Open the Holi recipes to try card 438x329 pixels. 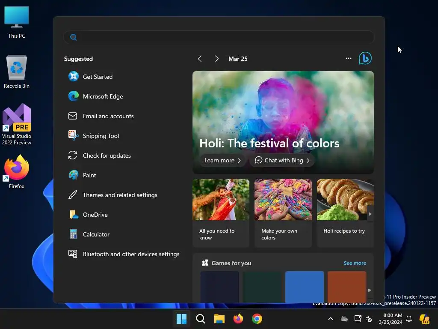pos(345,213)
